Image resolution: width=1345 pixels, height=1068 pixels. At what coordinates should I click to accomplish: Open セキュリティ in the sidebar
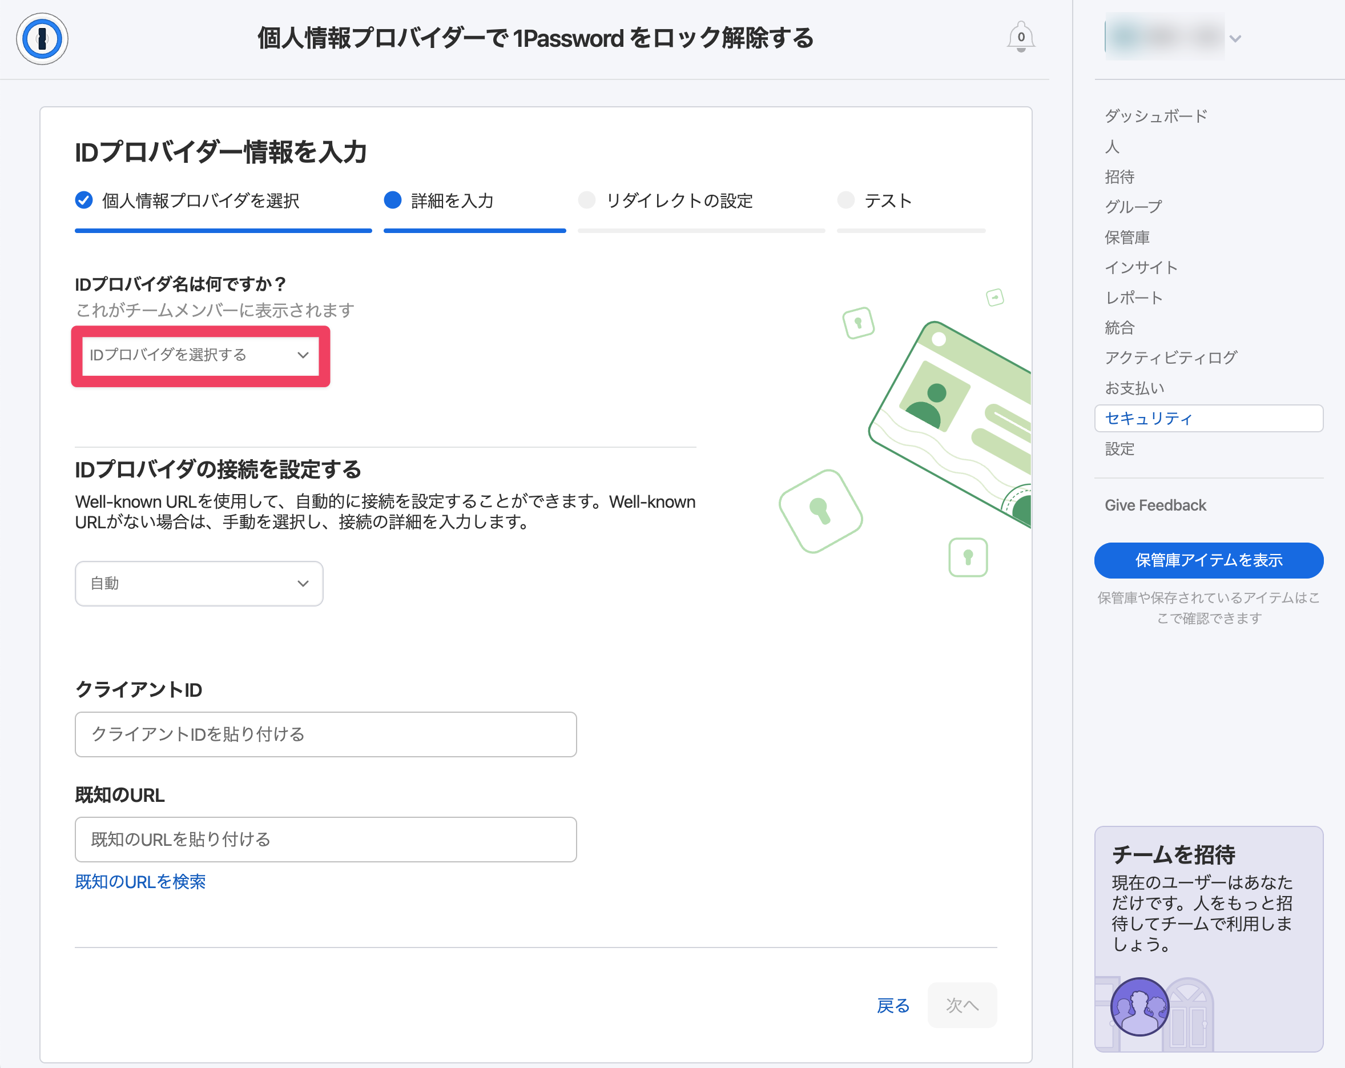1209,418
